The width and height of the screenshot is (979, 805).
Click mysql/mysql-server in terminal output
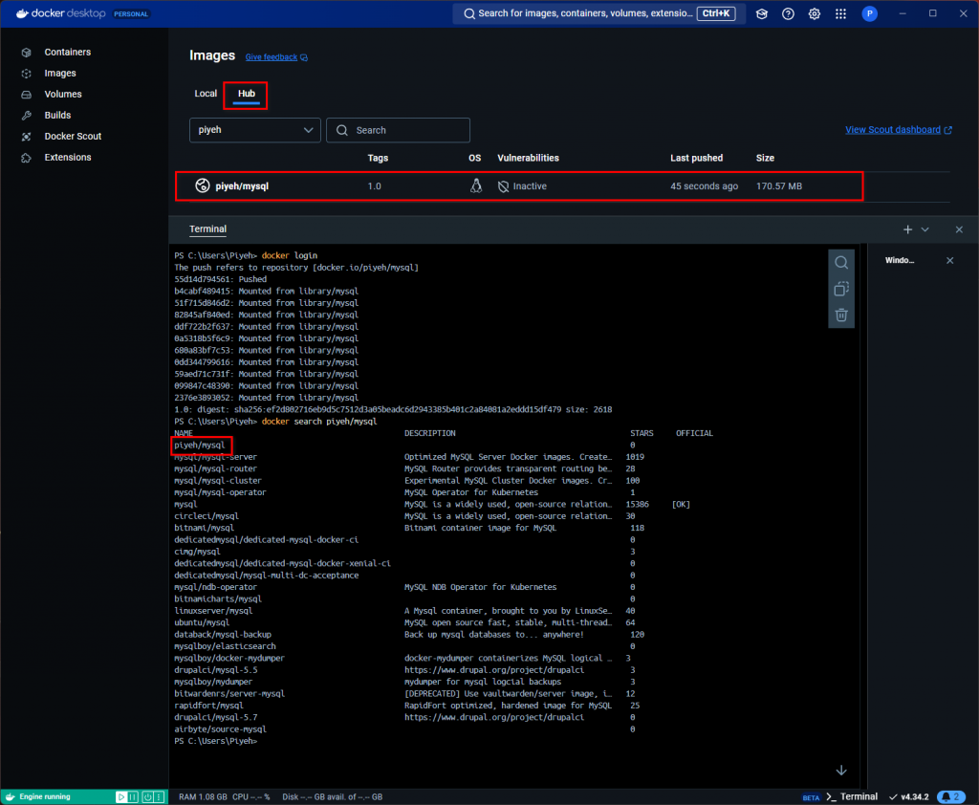(x=215, y=457)
